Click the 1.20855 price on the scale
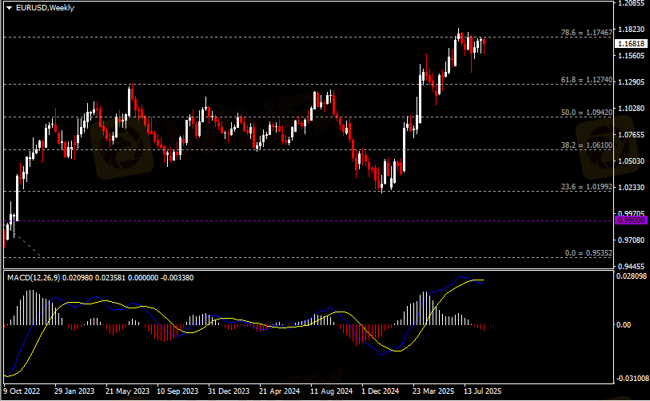650x401 pixels. point(631,4)
